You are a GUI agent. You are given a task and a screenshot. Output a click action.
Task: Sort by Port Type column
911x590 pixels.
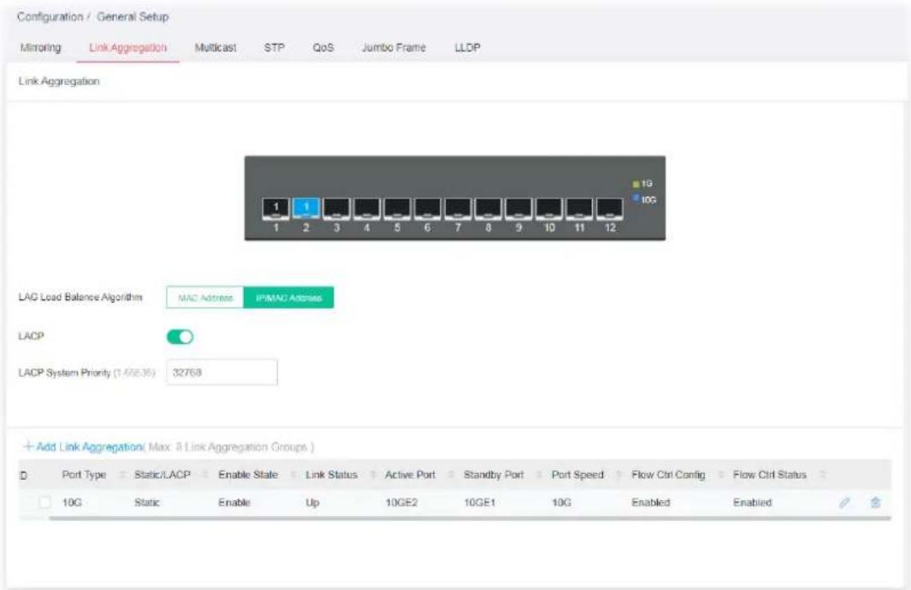[122, 475]
